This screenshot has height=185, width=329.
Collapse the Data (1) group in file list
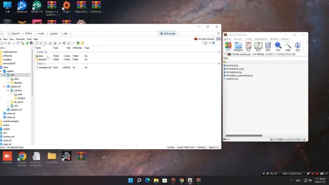[219, 64]
